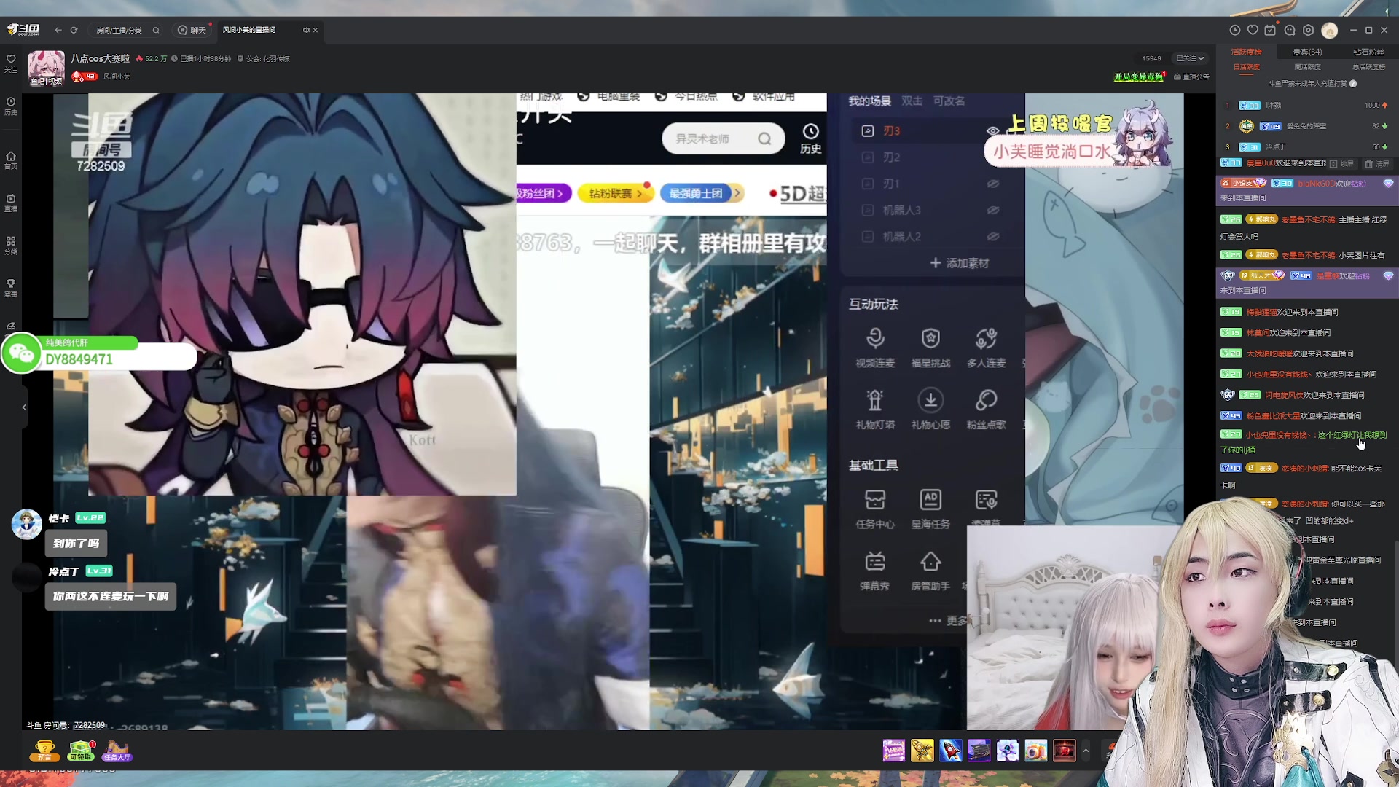Open the hexagon settings icon

coord(1309,30)
